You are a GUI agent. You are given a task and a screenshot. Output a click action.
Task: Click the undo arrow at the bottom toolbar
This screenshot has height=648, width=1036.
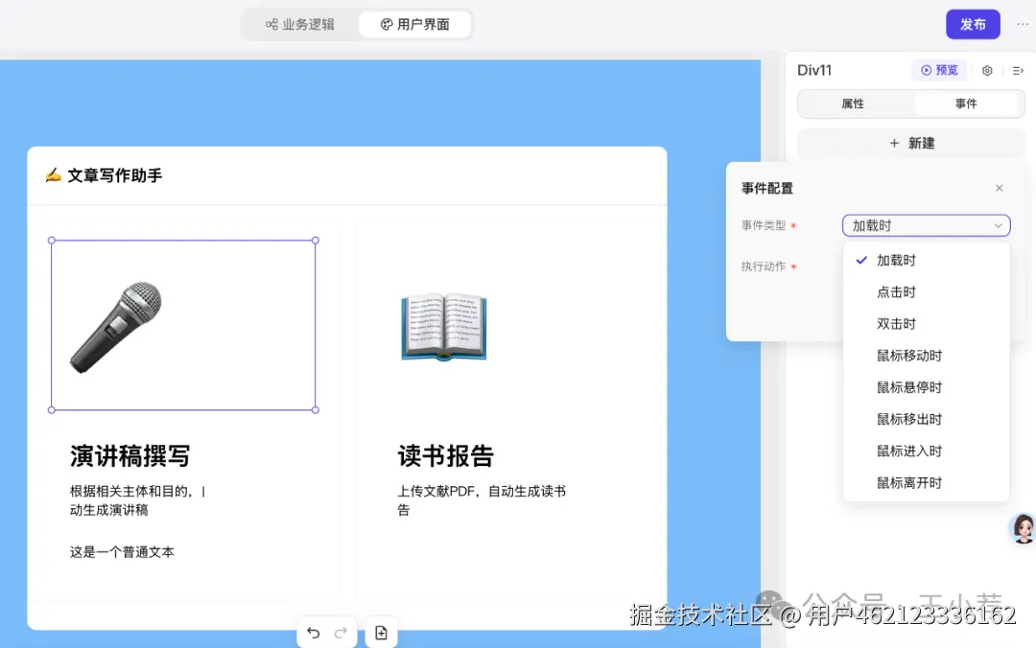(x=313, y=633)
